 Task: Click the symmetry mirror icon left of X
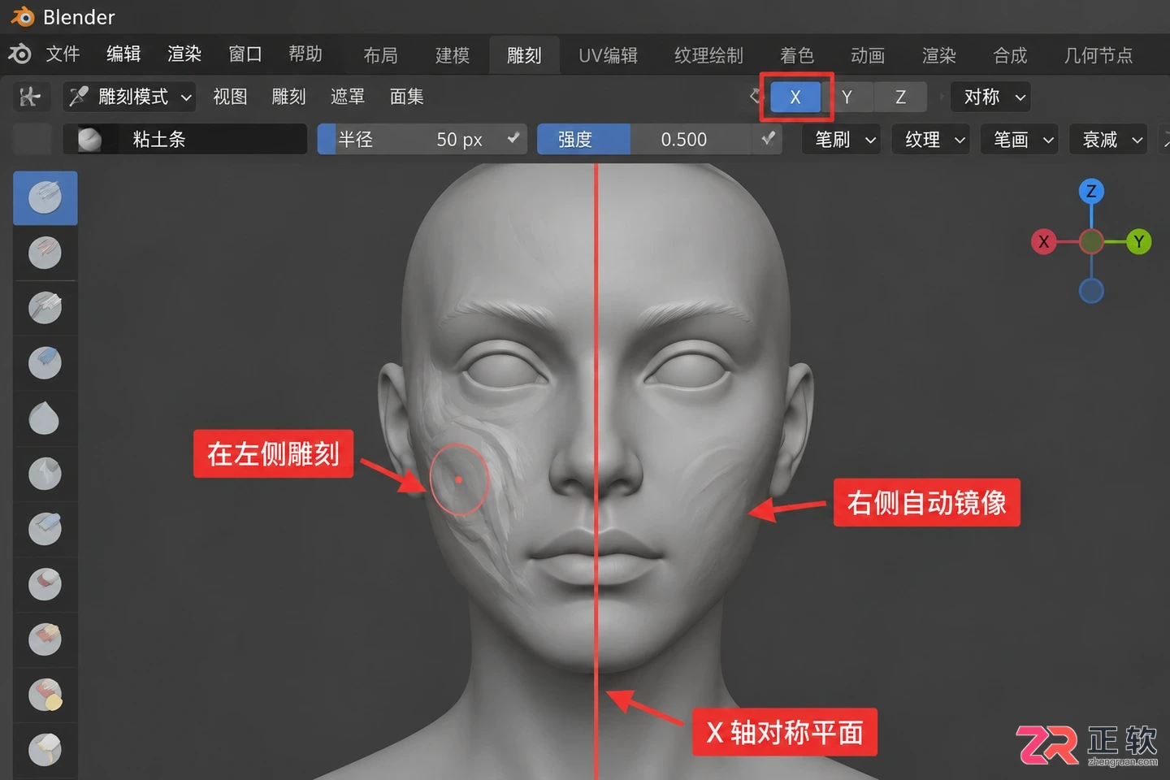[756, 97]
